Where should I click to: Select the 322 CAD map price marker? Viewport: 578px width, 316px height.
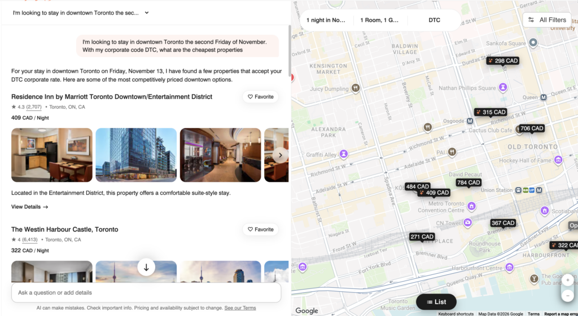(564, 246)
